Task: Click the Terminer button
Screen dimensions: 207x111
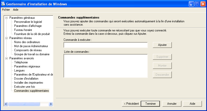Action: [x=150, y=104]
